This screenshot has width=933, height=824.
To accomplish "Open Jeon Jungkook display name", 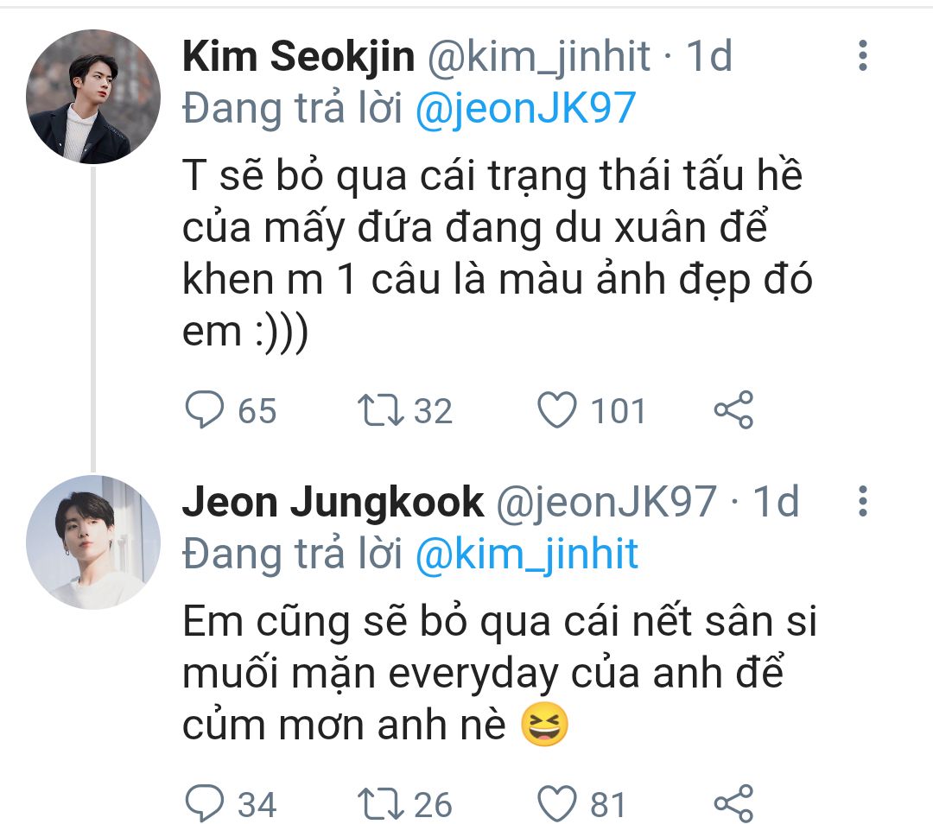I will (333, 502).
